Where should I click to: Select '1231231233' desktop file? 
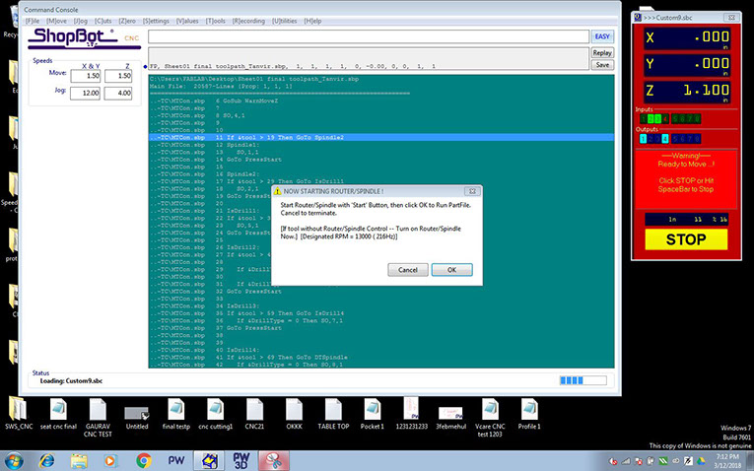point(412,414)
